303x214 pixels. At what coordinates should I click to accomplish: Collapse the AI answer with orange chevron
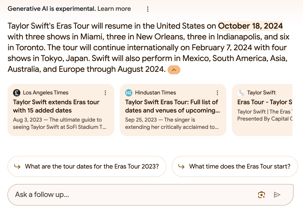174,70
